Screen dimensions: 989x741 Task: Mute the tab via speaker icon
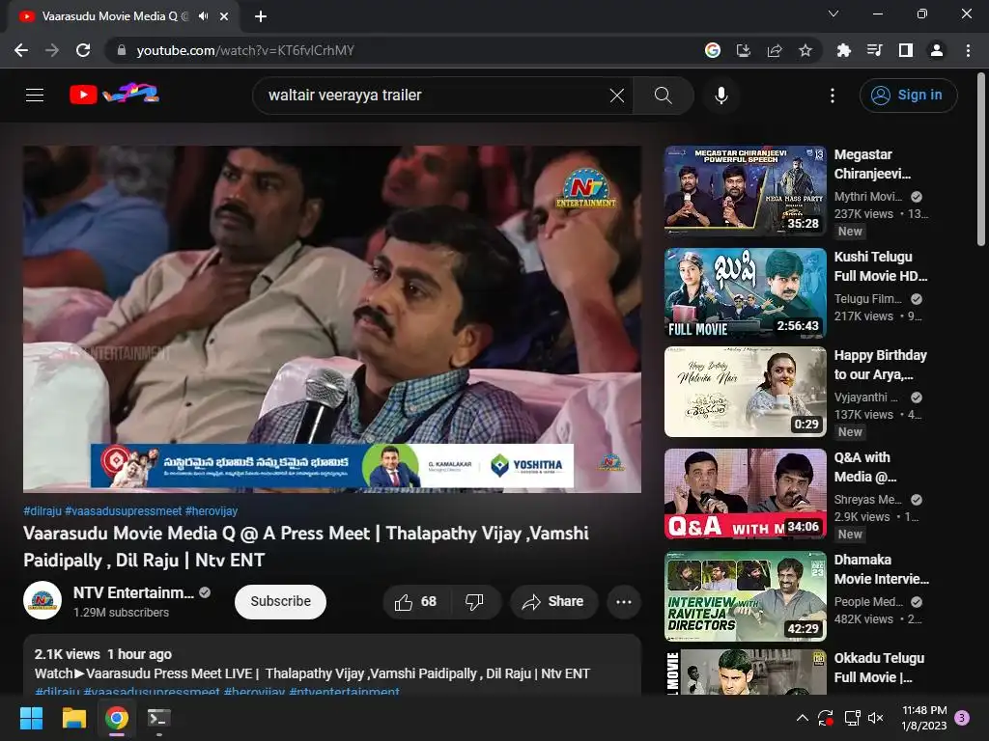coord(203,16)
